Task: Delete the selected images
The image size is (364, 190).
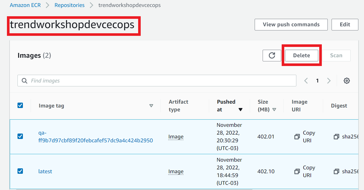Action: (x=301, y=55)
